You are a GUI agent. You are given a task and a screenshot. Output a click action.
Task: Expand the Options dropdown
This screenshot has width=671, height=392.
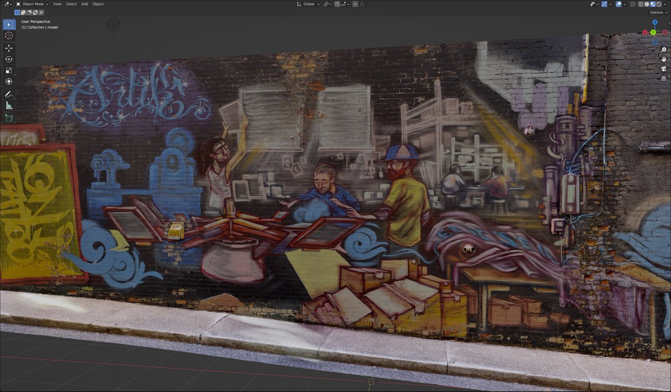[658, 12]
